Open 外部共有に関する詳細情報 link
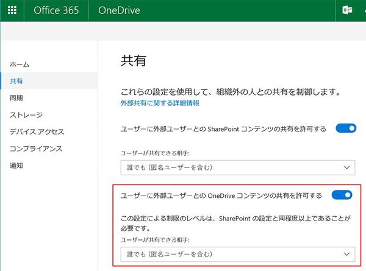 click(160, 103)
